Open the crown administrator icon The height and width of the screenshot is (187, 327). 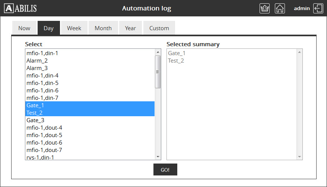[264, 8]
